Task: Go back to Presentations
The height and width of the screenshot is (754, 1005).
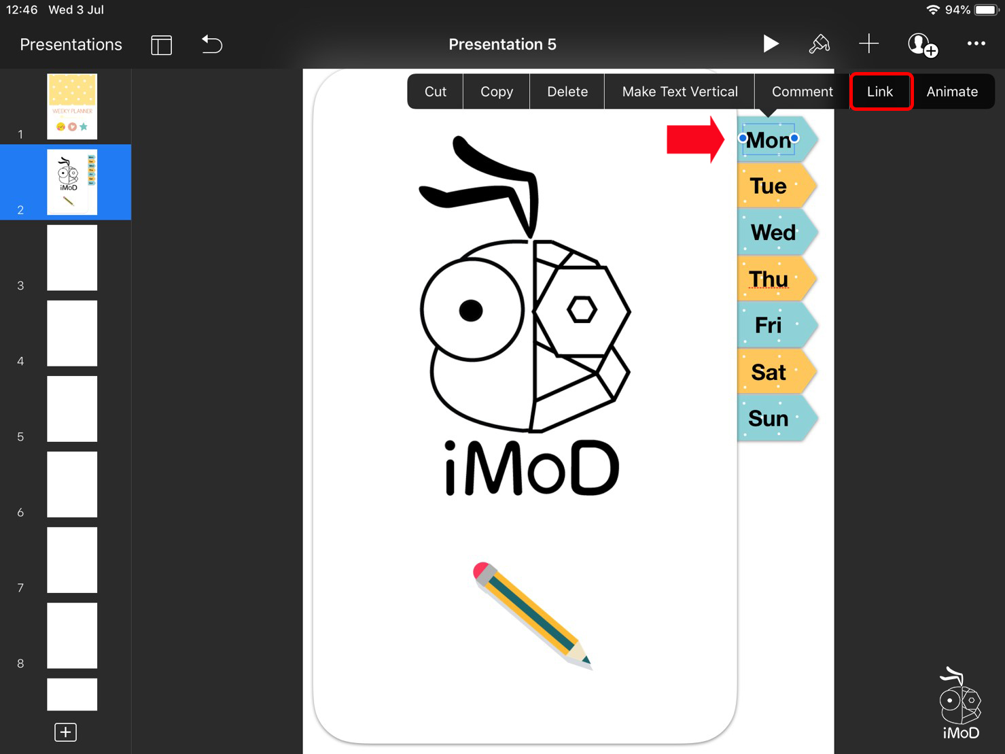Action: 71,45
